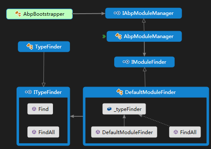211x149 pixels.
Task: Click the method icon of DefaultModuleFinder constructor
Action: coord(98,132)
